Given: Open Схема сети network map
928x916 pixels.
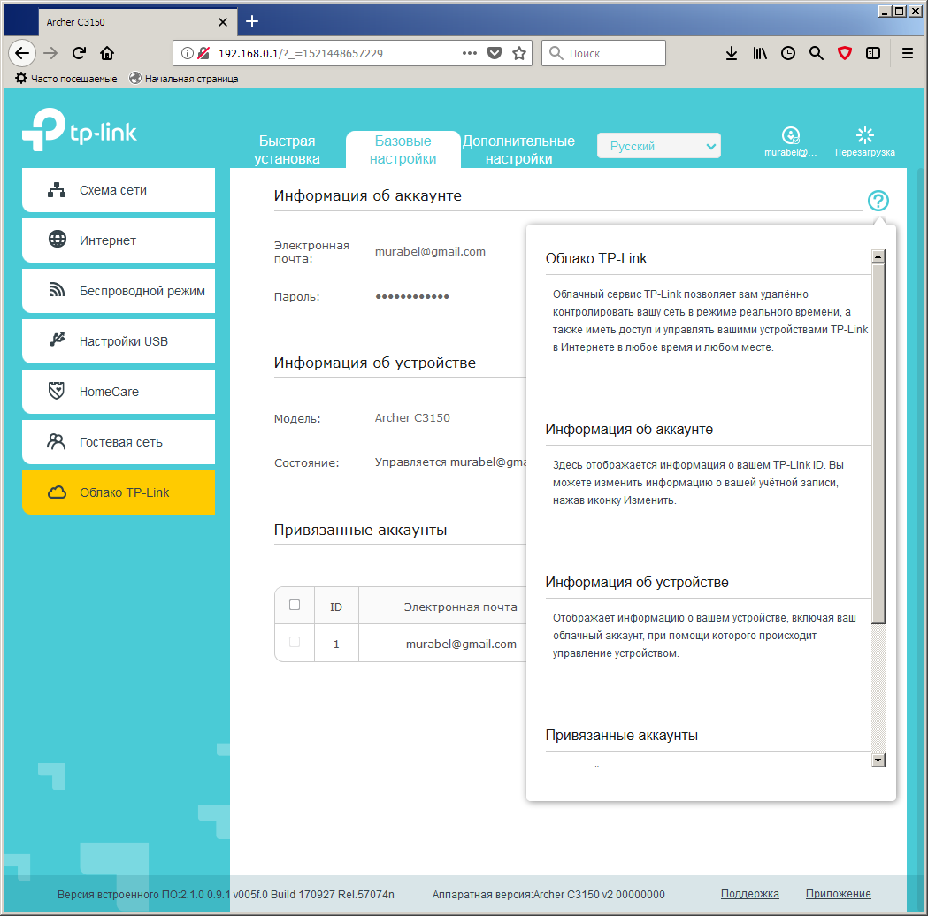Looking at the screenshot, I should coord(119,190).
